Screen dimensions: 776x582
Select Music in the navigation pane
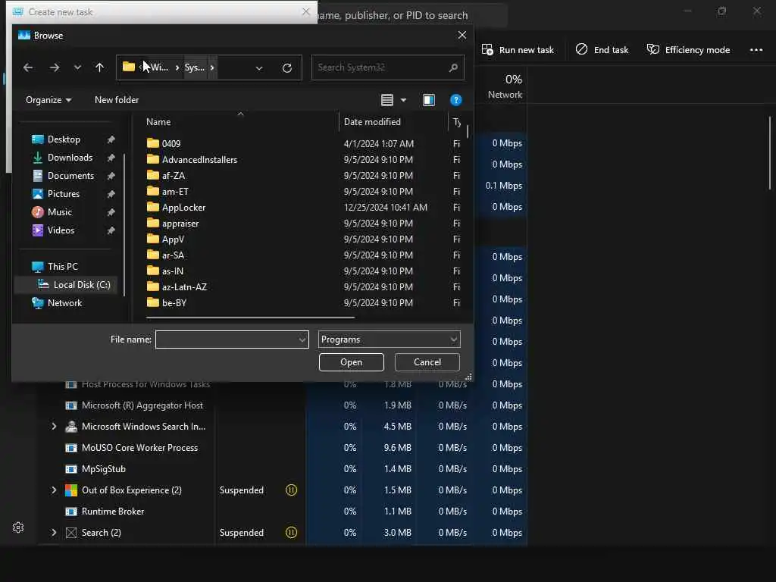(59, 212)
